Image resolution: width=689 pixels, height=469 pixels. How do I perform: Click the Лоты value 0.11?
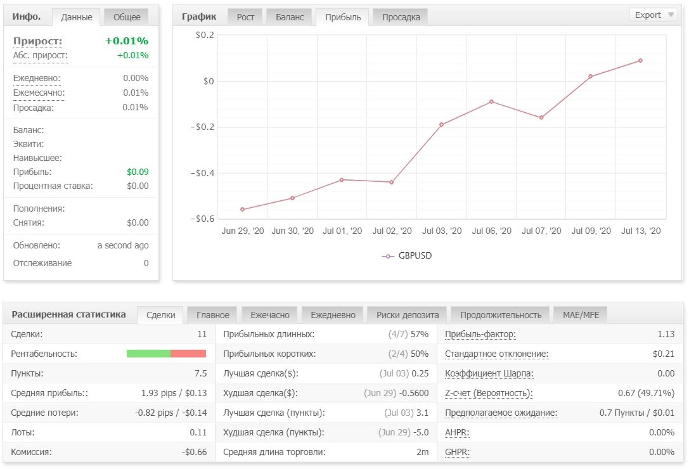click(198, 432)
